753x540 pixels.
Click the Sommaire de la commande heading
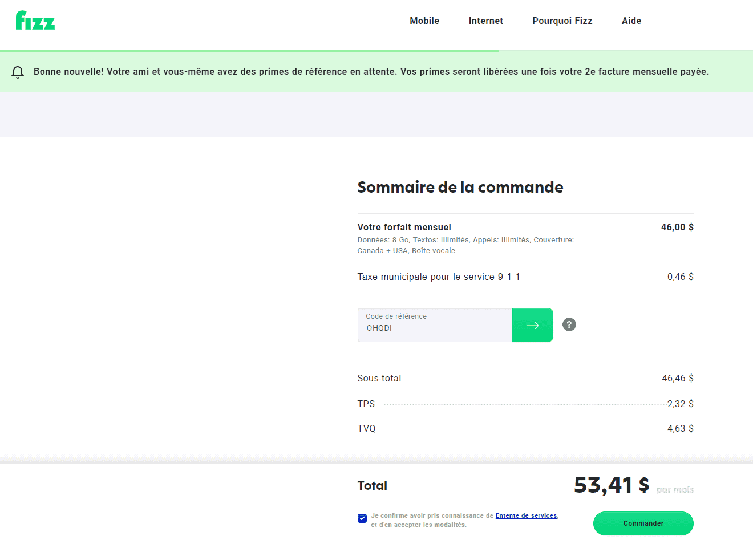click(460, 188)
